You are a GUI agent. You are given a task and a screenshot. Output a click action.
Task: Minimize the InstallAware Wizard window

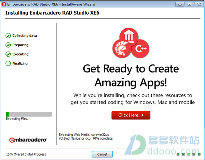coord(180,4)
